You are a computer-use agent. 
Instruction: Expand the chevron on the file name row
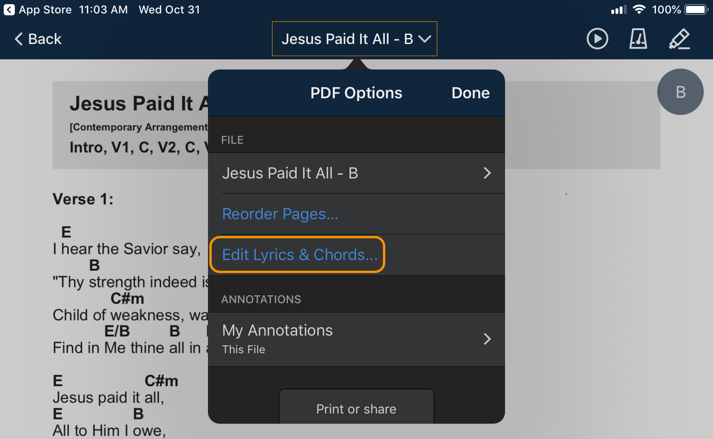pos(487,173)
